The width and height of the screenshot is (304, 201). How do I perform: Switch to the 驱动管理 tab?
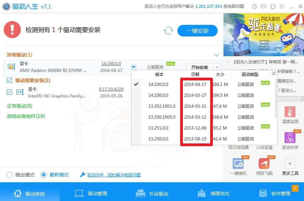click(x=91, y=193)
